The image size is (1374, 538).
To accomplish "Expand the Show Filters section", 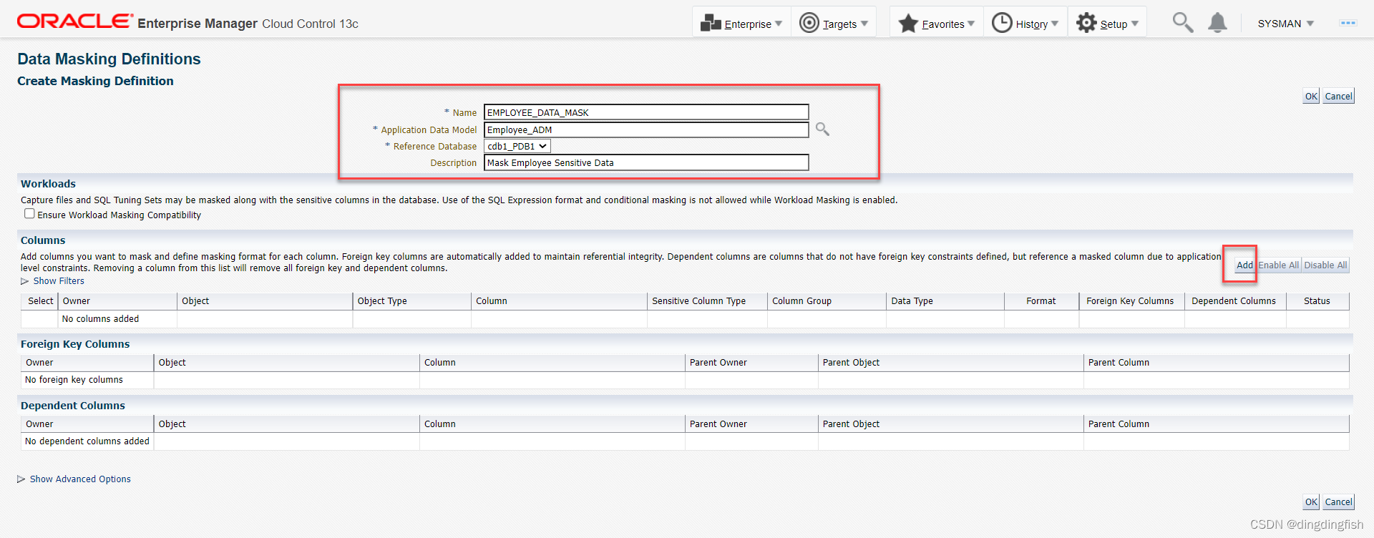I will 53,281.
